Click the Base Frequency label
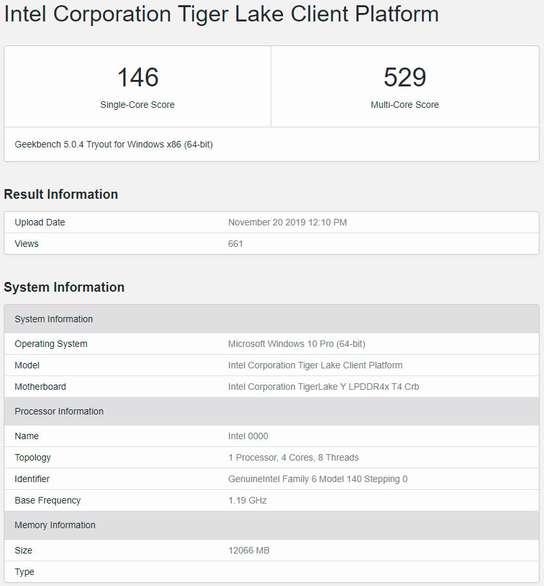 [48, 500]
